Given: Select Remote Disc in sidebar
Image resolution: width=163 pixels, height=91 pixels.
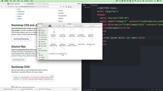Looking at the screenshot, I should [44, 51].
